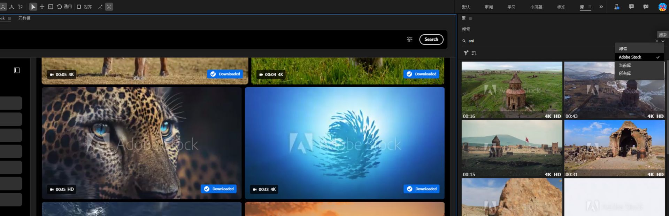Switch to the 小屏幕 workspace
Screen dimensions: 669x216
(536, 7)
